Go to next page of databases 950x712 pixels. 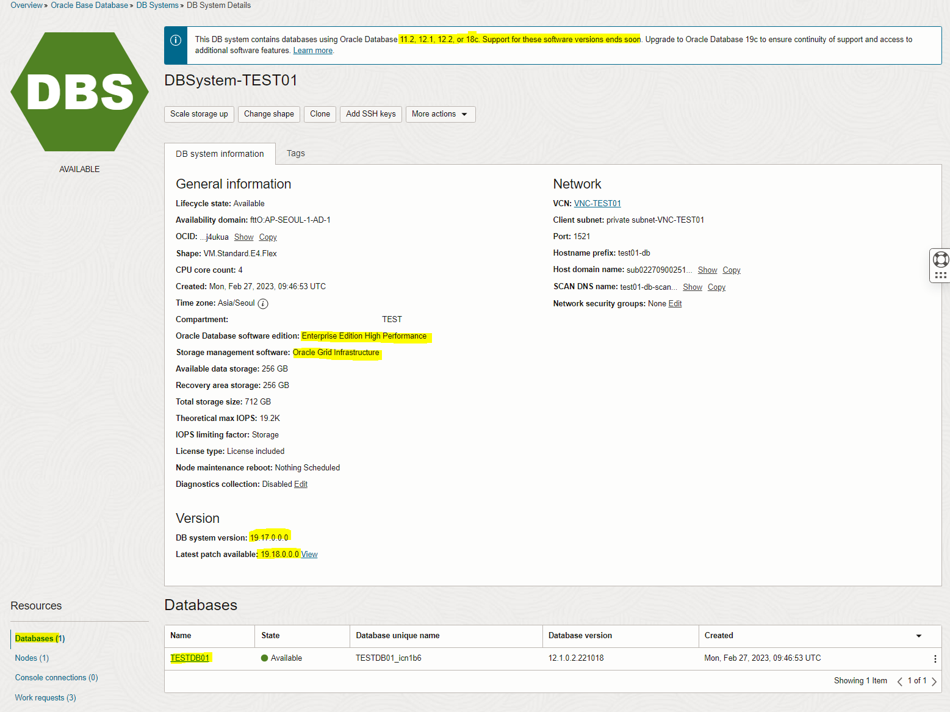coord(934,681)
